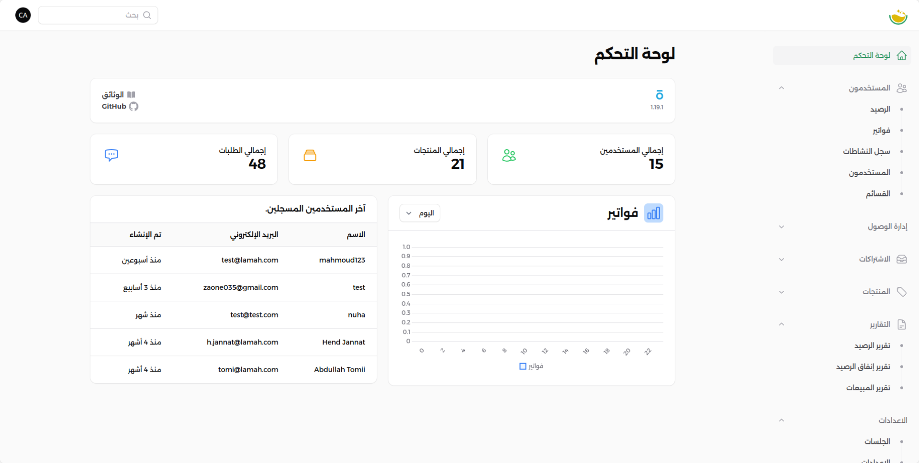
Task: Click the إجمالي المنتجات card
Action: [382, 159]
